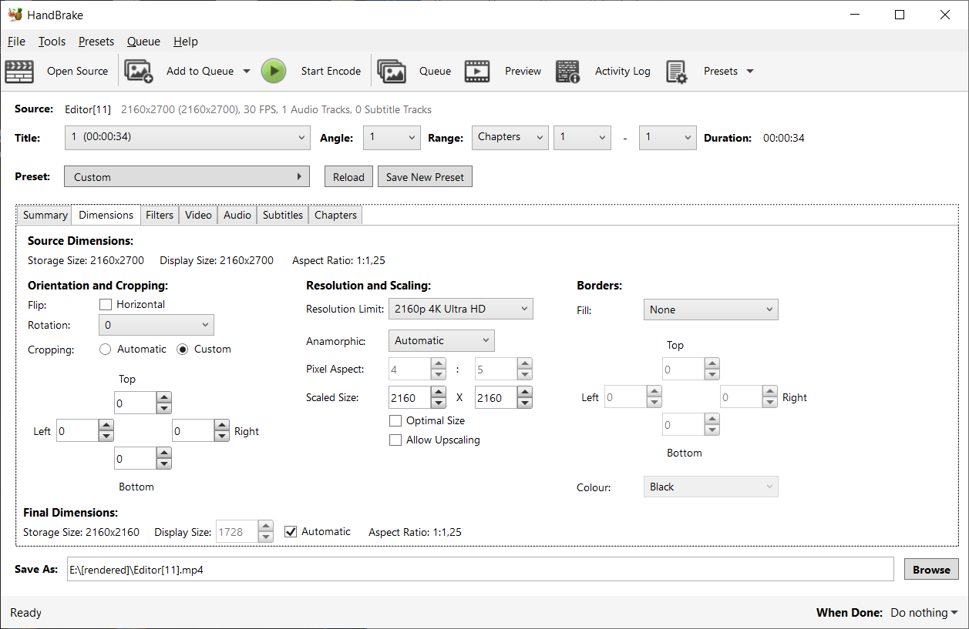
Task: Click the Browse button
Action: pyautogui.click(x=931, y=569)
